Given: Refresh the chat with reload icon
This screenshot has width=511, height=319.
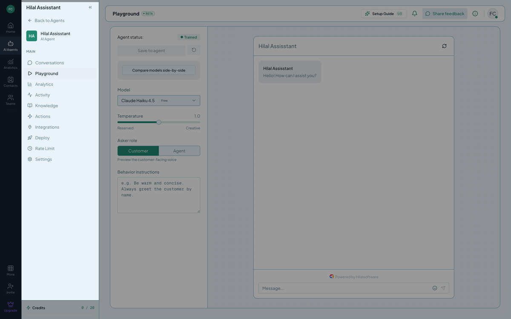Looking at the screenshot, I should coord(444,46).
